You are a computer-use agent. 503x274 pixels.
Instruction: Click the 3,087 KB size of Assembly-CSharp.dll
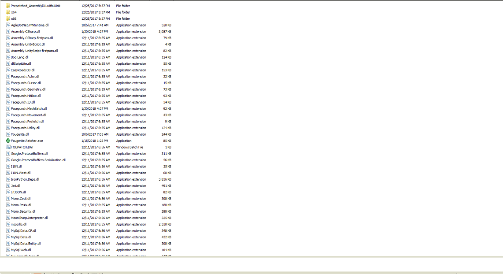pos(165,31)
